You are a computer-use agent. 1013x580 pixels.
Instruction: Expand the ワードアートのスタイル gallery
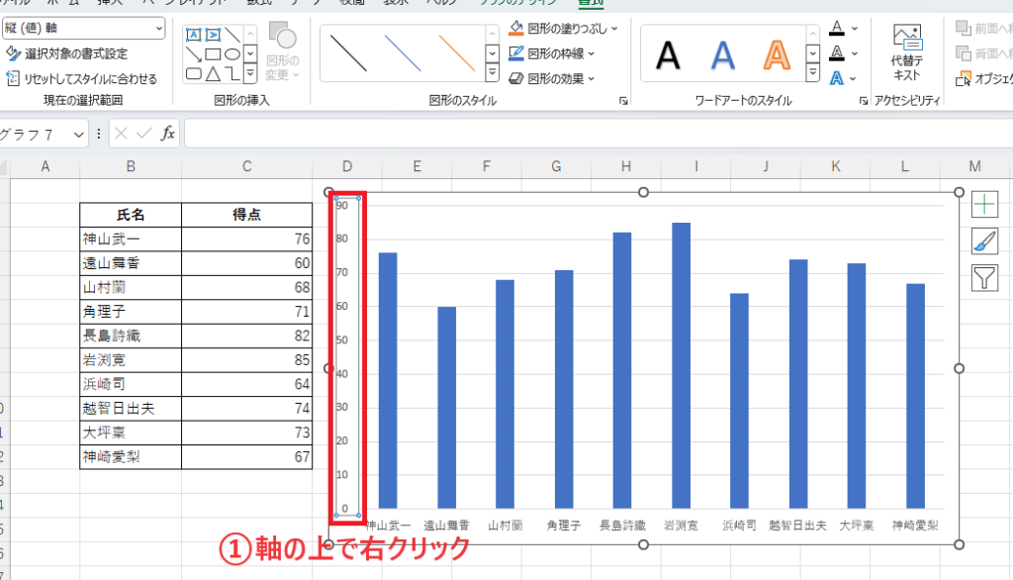pyautogui.click(x=812, y=72)
